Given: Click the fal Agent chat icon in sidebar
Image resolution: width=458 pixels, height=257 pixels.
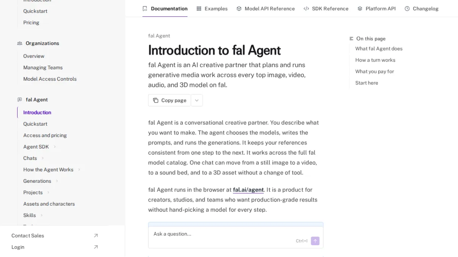Looking at the screenshot, I should point(20,100).
